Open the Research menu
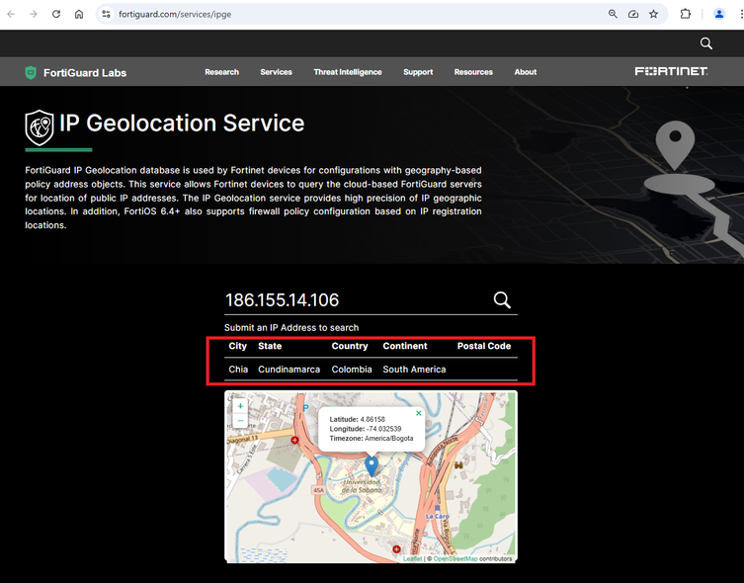The width and height of the screenshot is (744, 583). pyautogui.click(x=221, y=72)
